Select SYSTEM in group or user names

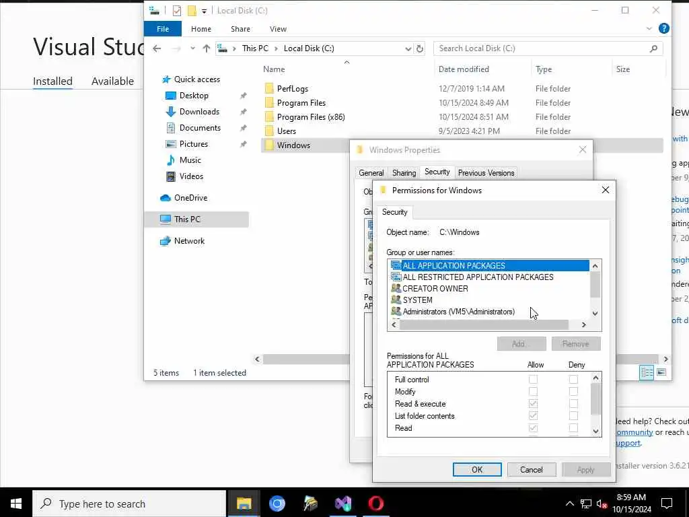click(x=417, y=300)
